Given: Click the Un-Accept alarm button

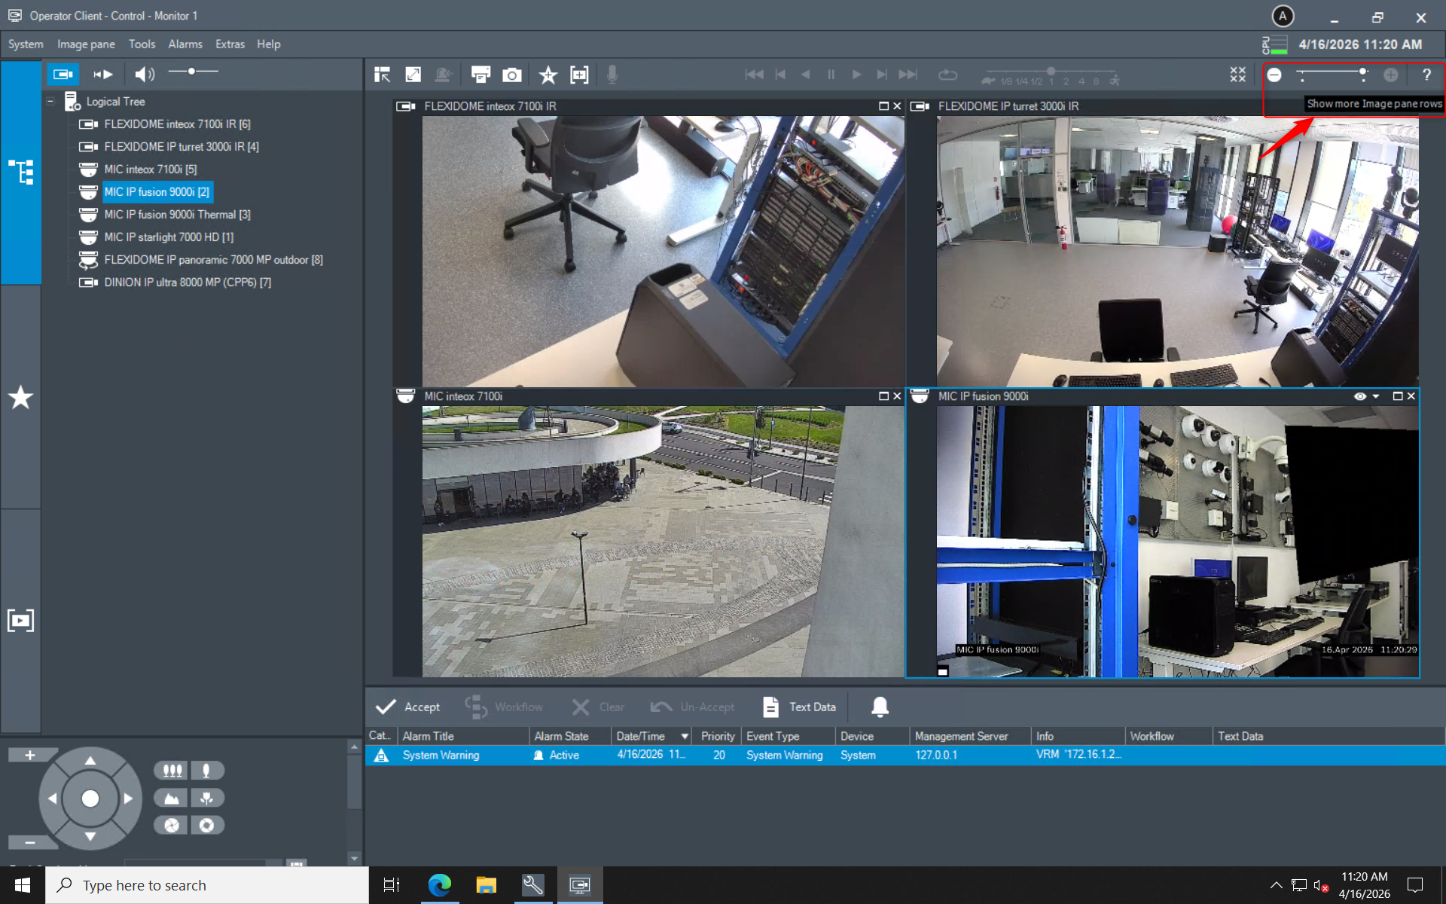Looking at the screenshot, I should (x=692, y=707).
